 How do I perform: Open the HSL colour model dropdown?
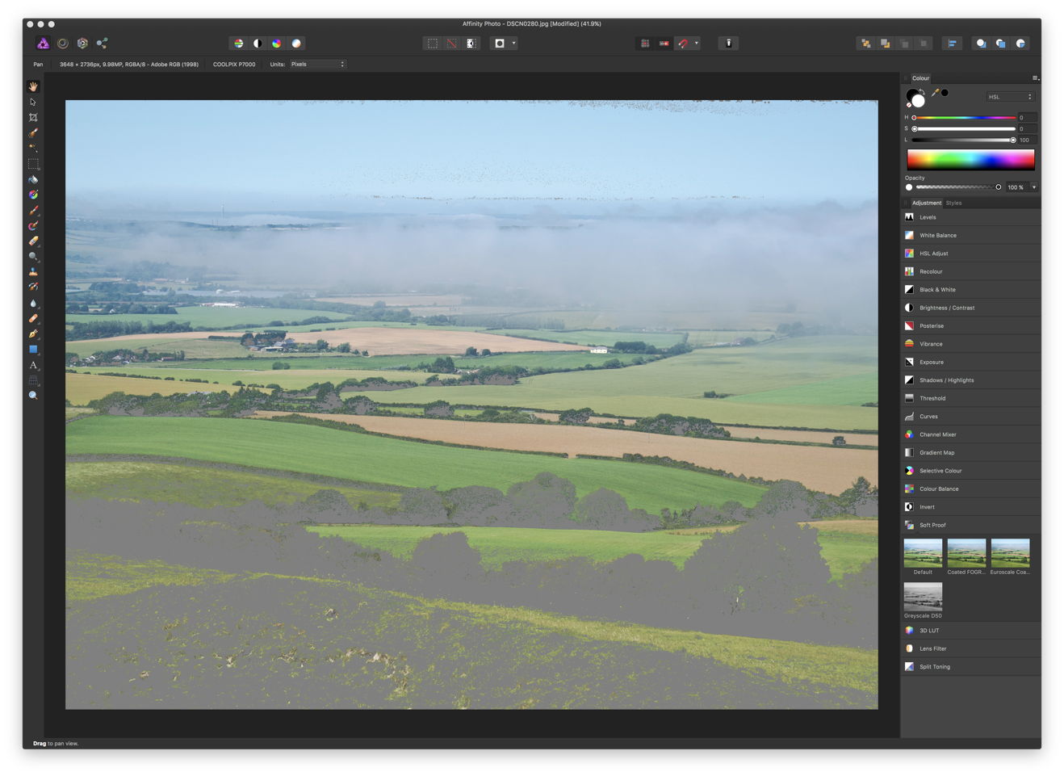(x=1009, y=97)
